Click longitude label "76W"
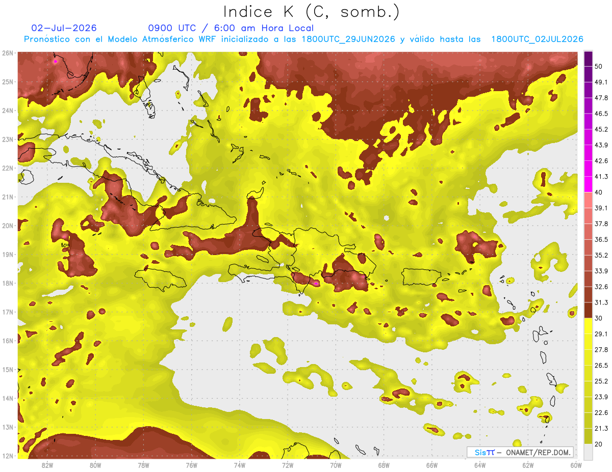This screenshot has height=472, width=612. (x=191, y=465)
